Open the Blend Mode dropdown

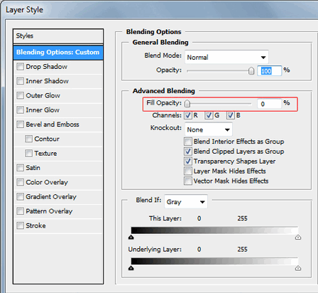(226, 57)
